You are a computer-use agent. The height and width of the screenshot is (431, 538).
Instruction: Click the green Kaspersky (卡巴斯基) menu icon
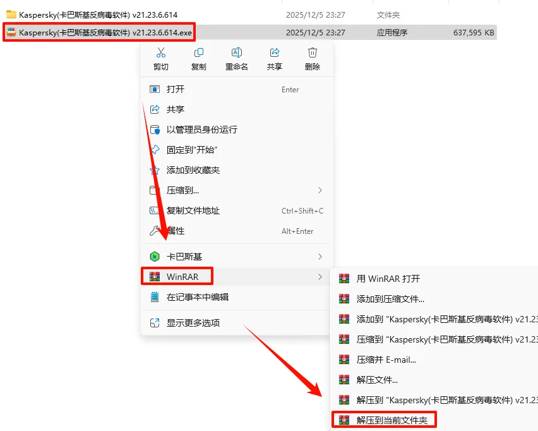155,257
